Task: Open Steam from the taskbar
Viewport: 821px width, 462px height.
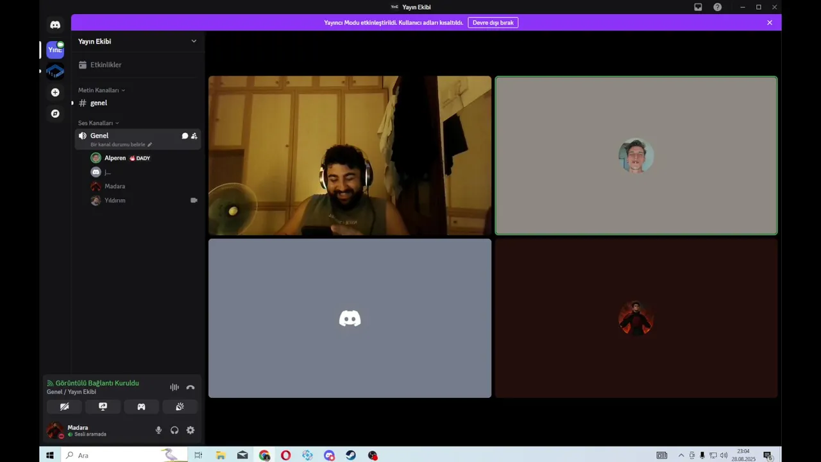Action: [x=351, y=455]
